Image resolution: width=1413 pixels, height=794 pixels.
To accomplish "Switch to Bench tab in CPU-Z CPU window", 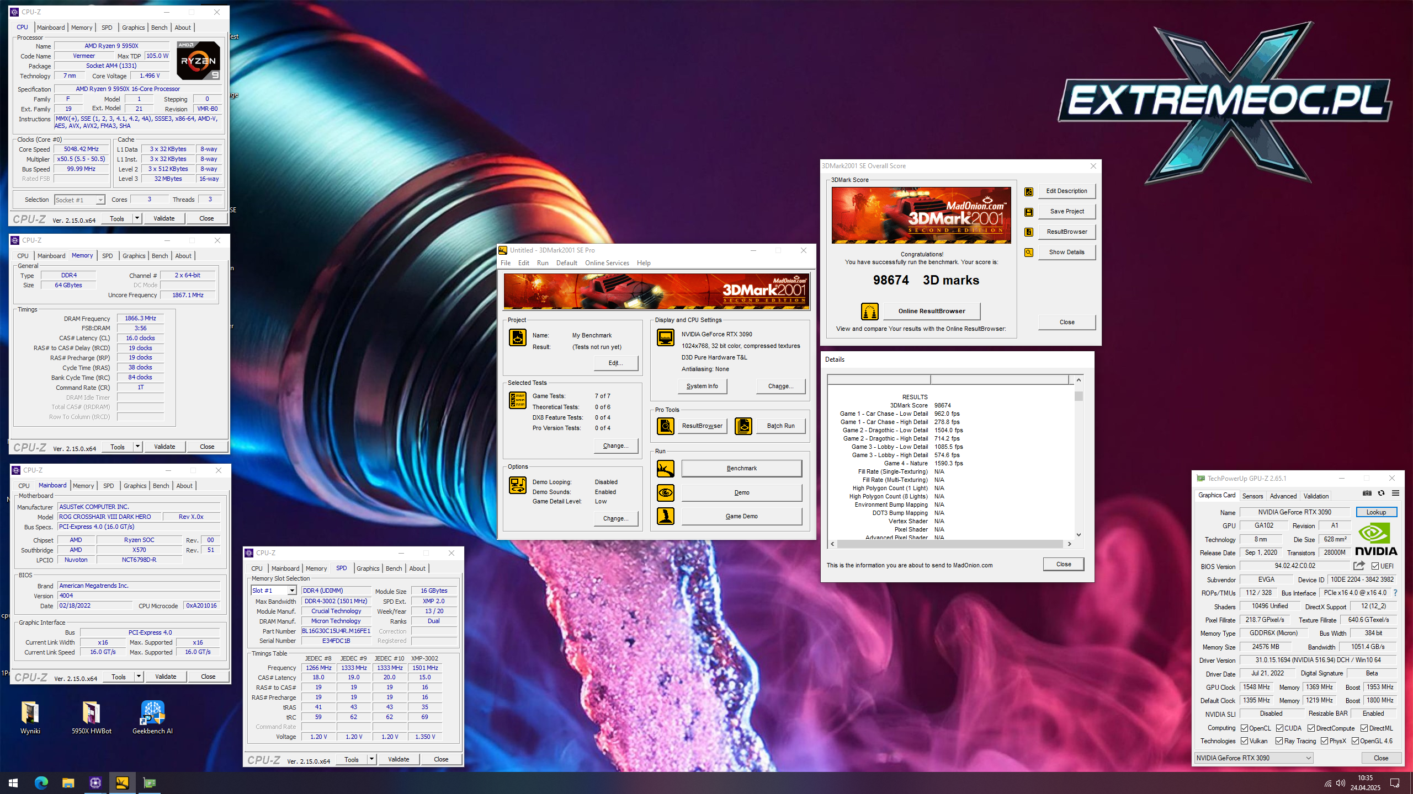I will [159, 28].
